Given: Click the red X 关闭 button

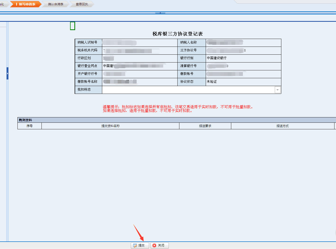Looking at the screenshot, I should tap(159, 245).
